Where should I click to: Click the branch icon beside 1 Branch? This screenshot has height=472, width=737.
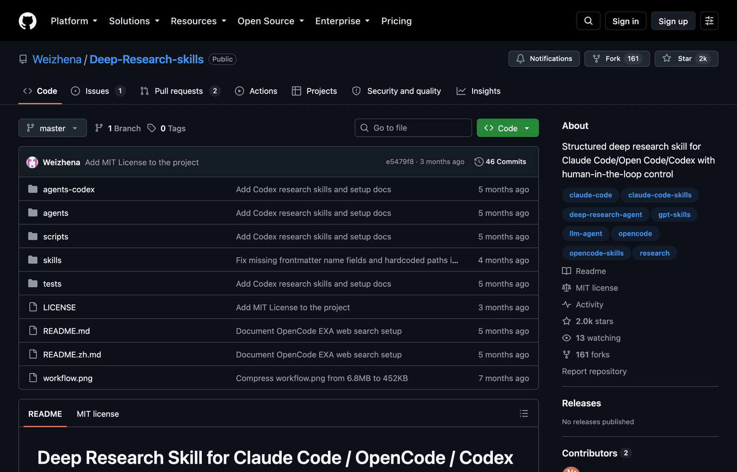(99, 128)
